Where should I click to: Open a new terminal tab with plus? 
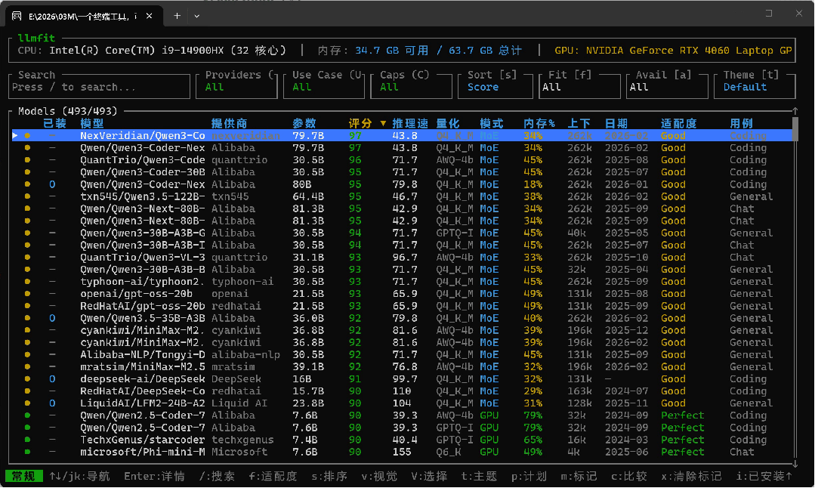click(177, 16)
